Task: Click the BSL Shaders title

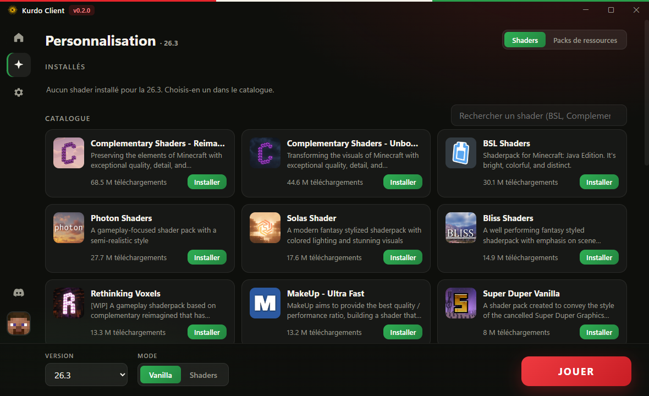Action: pyautogui.click(x=506, y=143)
